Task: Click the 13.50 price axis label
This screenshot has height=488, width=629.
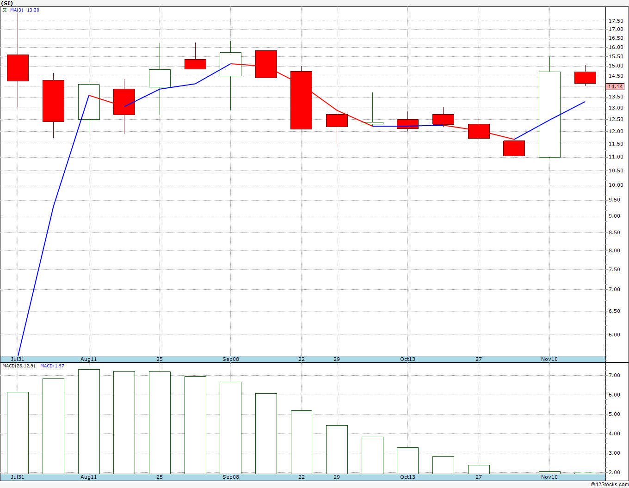Action: click(616, 97)
